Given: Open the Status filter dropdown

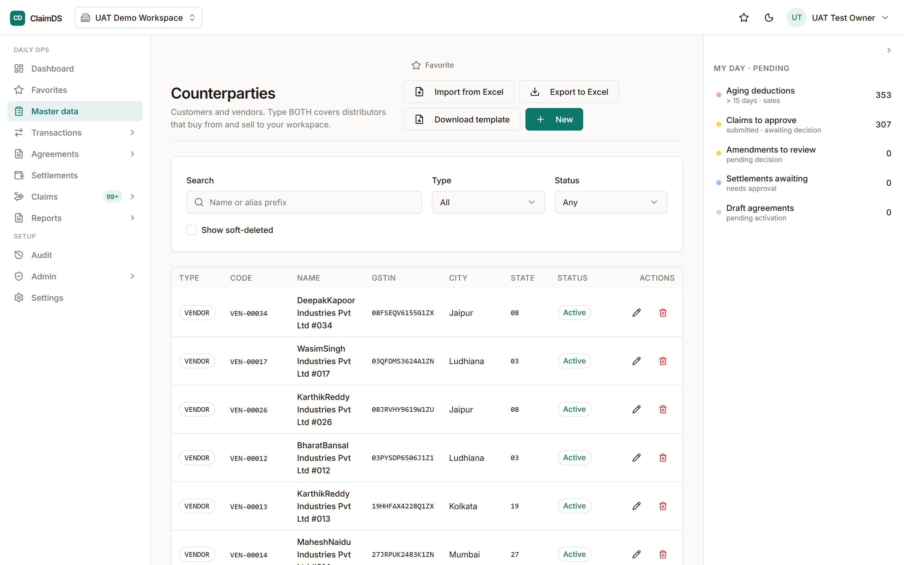Looking at the screenshot, I should pos(611,202).
